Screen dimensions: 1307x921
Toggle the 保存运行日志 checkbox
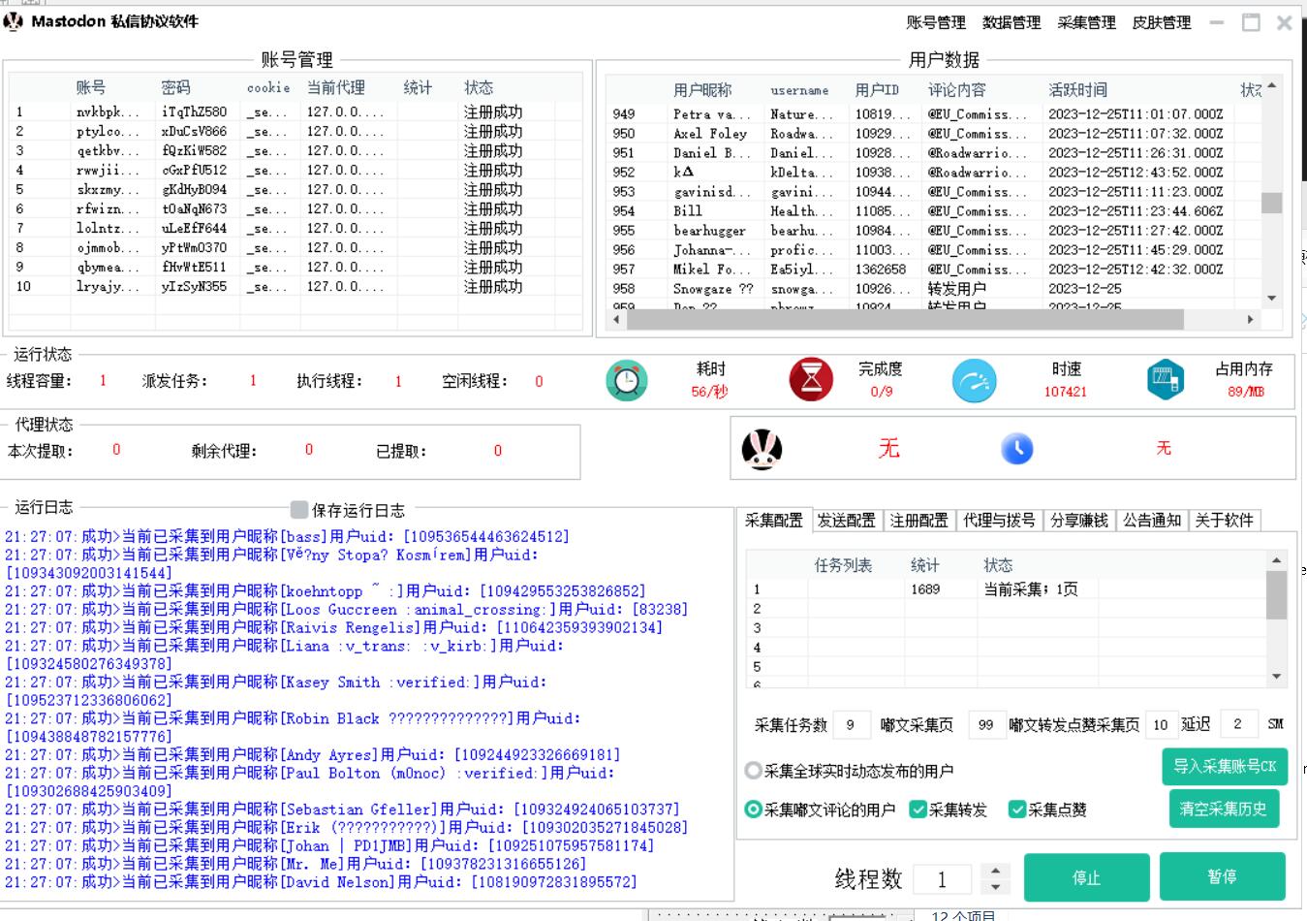coord(299,510)
